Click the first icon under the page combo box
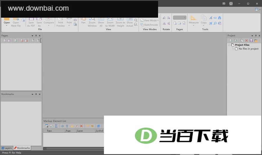The width and height of the screenshot is (262, 155). pos(175,23)
